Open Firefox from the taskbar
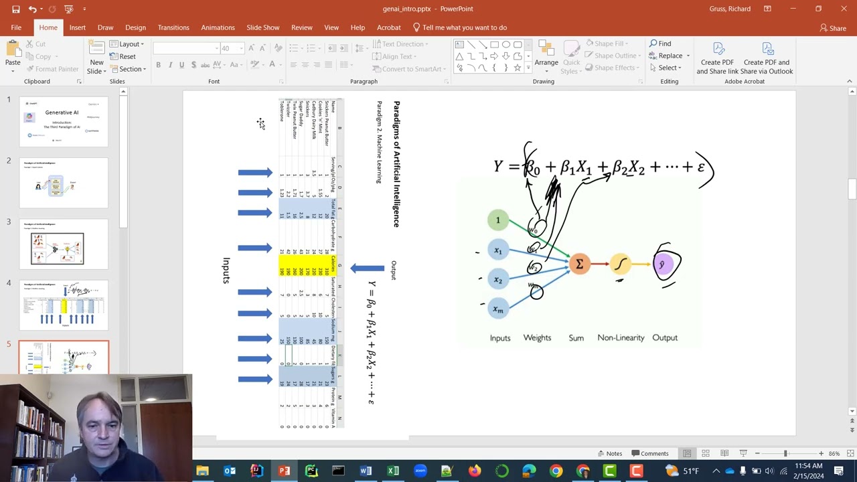 pyautogui.click(x=475, y=471)
